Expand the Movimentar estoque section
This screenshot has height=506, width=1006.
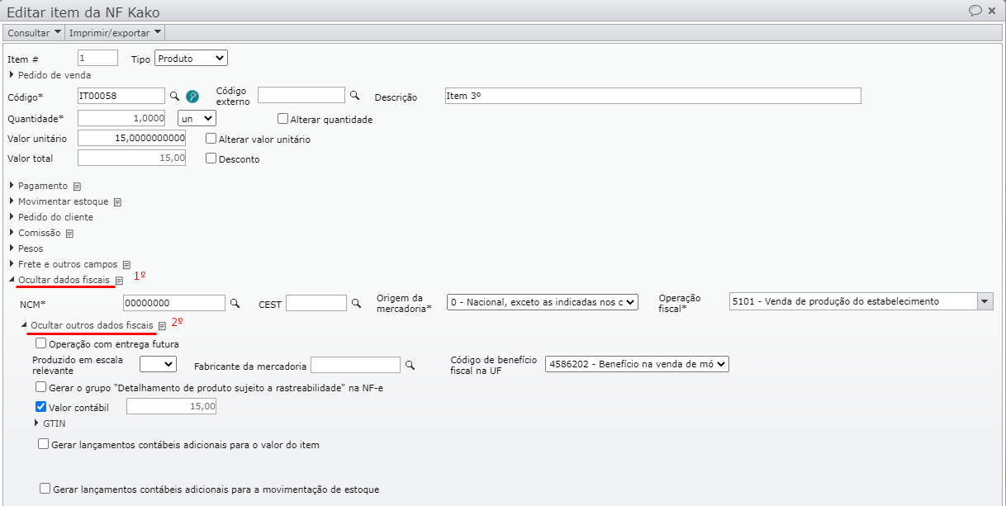(x=63, y=201)
